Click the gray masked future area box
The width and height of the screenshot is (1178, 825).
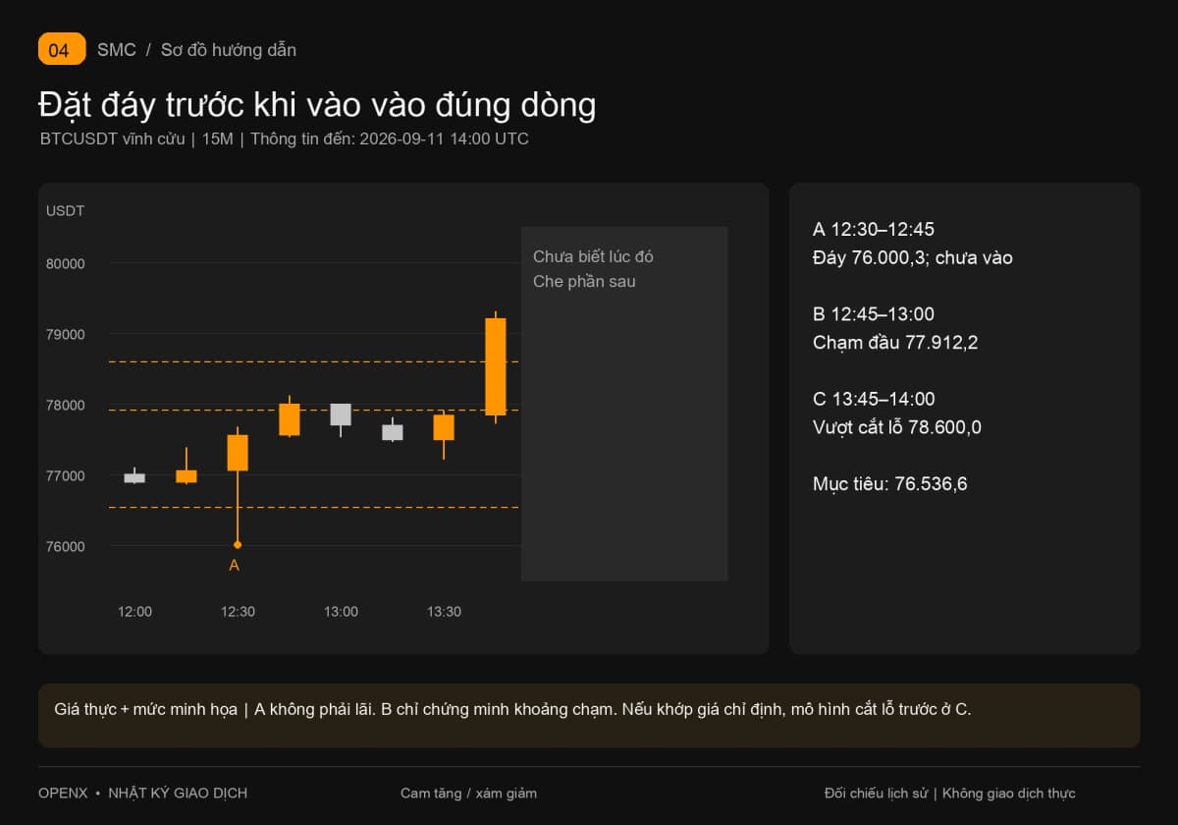[x=624, y=404]
